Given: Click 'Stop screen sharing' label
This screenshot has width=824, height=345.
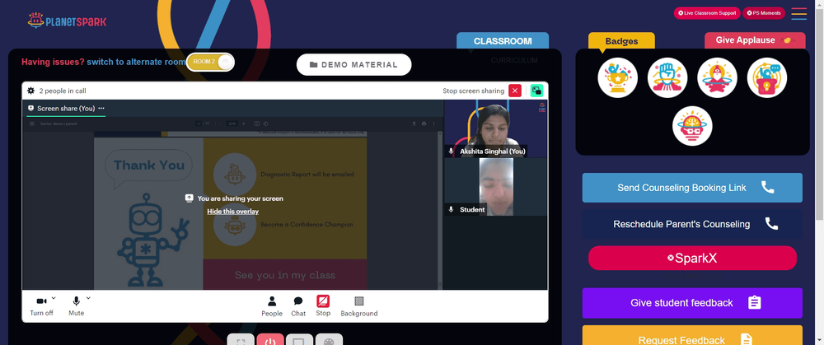Looking at the screenshot, I should click(474, 91).
